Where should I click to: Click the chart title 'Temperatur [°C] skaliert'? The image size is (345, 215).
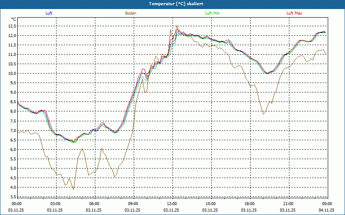tap(172, 3)
